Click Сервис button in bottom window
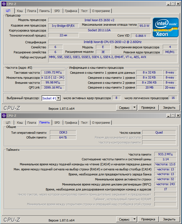 [124, 220]
